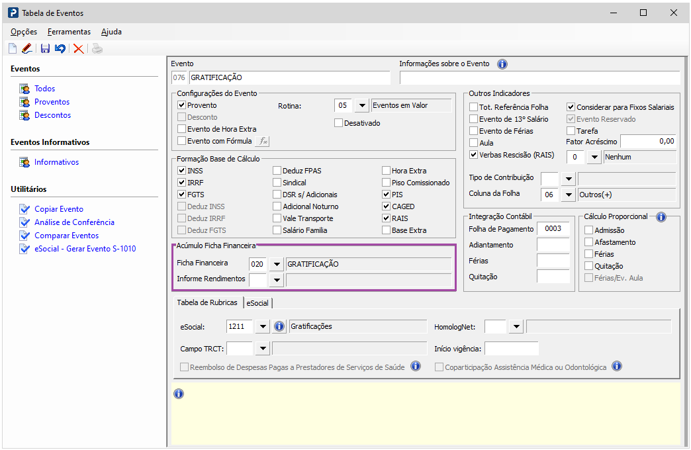
Task: Click info icon next to eSocial code
Action: (279, 327)
